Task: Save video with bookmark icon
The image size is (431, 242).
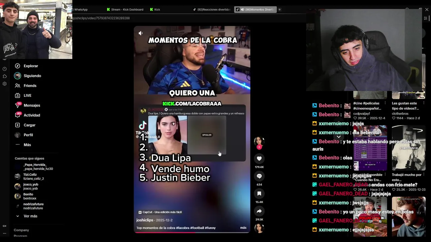Action: click(x=259, y=194)
